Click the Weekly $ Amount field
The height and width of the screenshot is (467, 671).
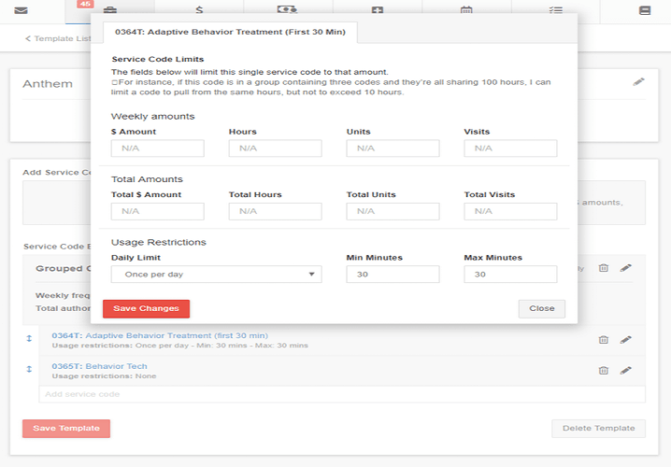tap(157, 149)
